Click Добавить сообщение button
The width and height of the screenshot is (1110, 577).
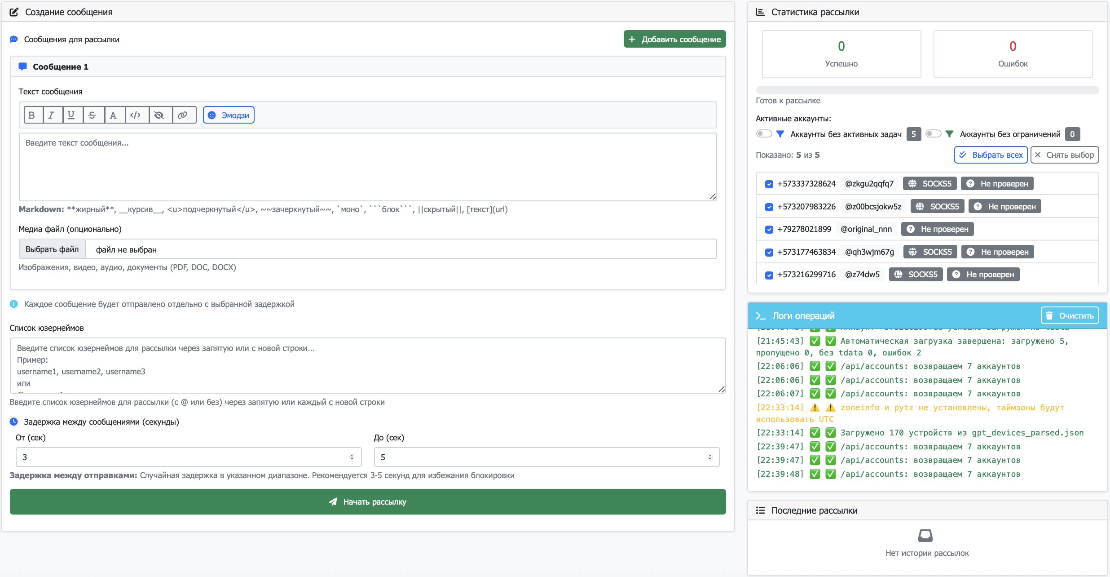pyautogui.click(x=674, y=39)
